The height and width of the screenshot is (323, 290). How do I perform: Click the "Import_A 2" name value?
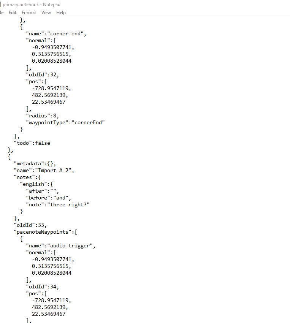tap(55, 171)
